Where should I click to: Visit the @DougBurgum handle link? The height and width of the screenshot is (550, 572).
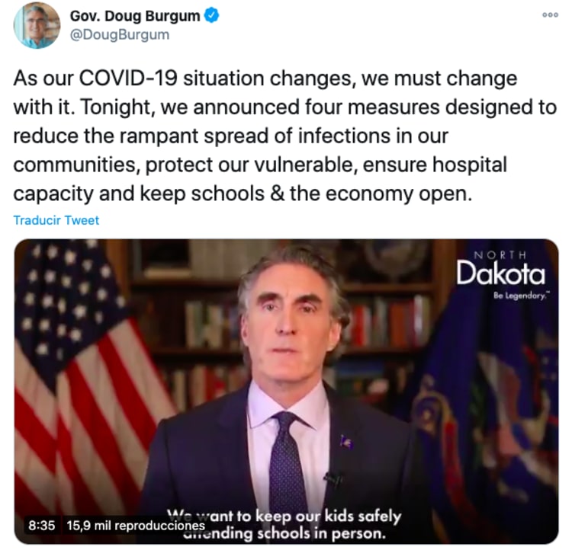(x=119, y=35)
